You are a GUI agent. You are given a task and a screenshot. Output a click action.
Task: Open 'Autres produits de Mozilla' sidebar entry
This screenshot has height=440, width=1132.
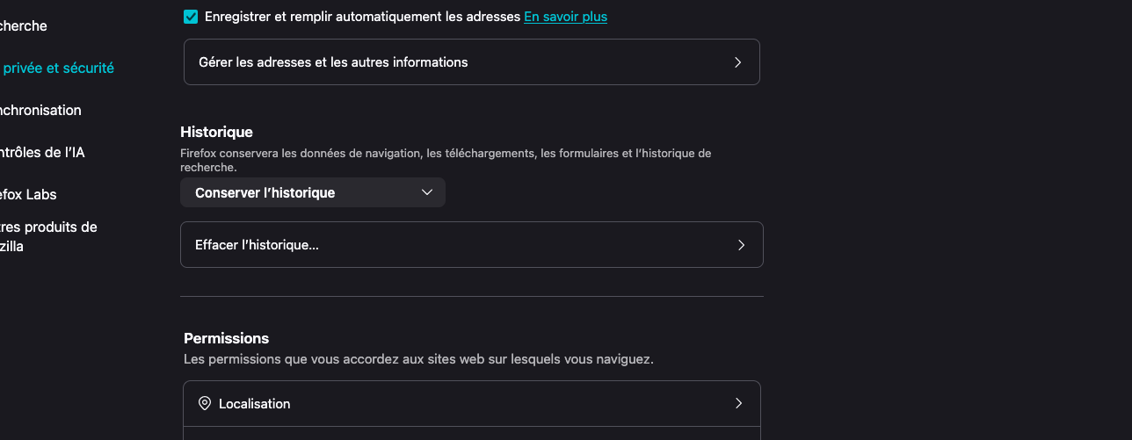pos(48,237)
